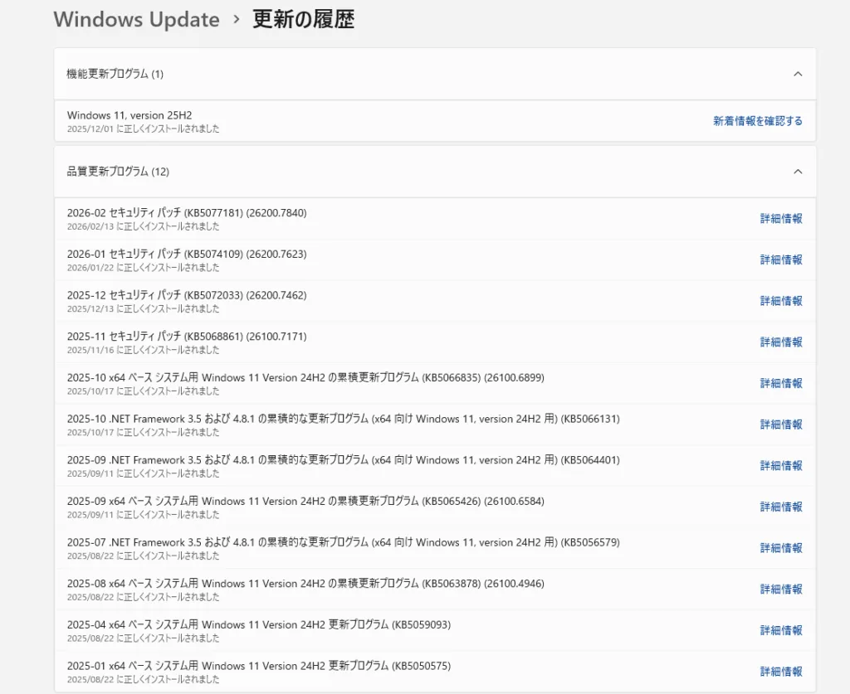Open 詳細情報 for KB5063878 cumulative update

[781, 589]
